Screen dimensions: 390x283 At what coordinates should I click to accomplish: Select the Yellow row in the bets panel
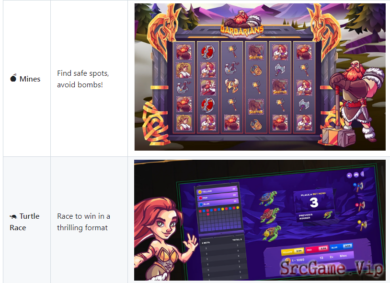(x=217, y=190)
